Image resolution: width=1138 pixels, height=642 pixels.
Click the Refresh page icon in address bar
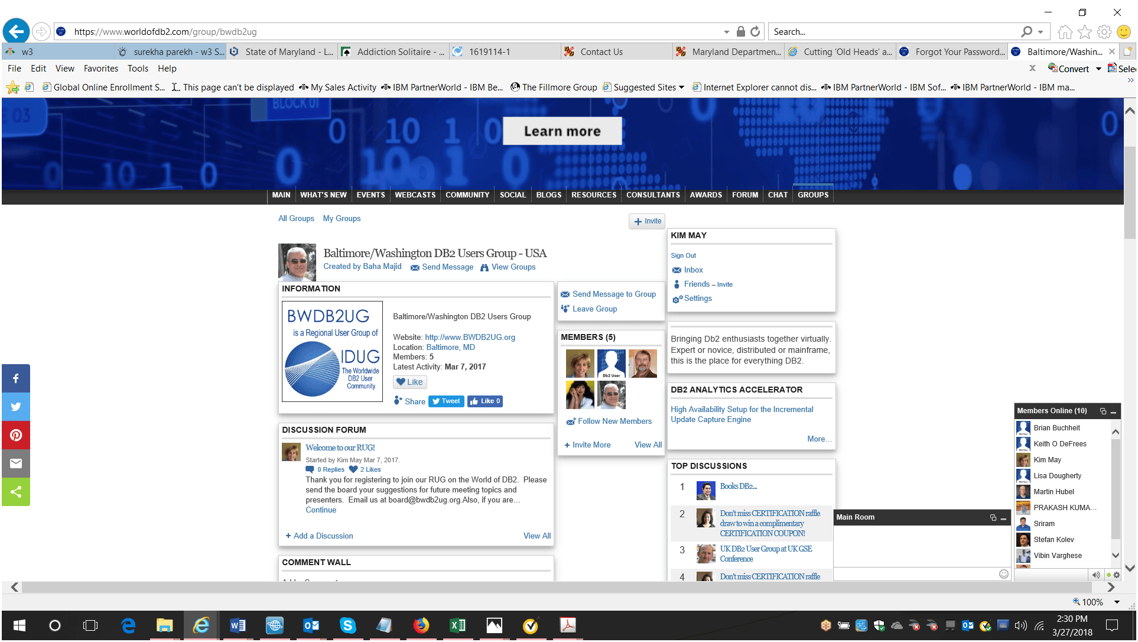point(756,31)
